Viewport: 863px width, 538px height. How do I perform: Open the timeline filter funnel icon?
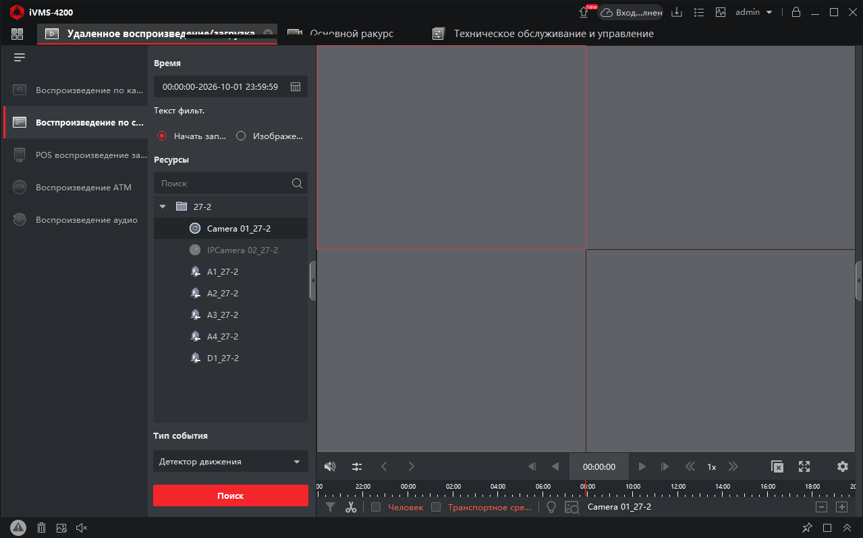(x=330, y=507)
